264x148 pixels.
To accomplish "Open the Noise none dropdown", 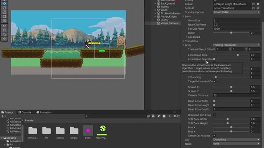I will coord(236,144).
